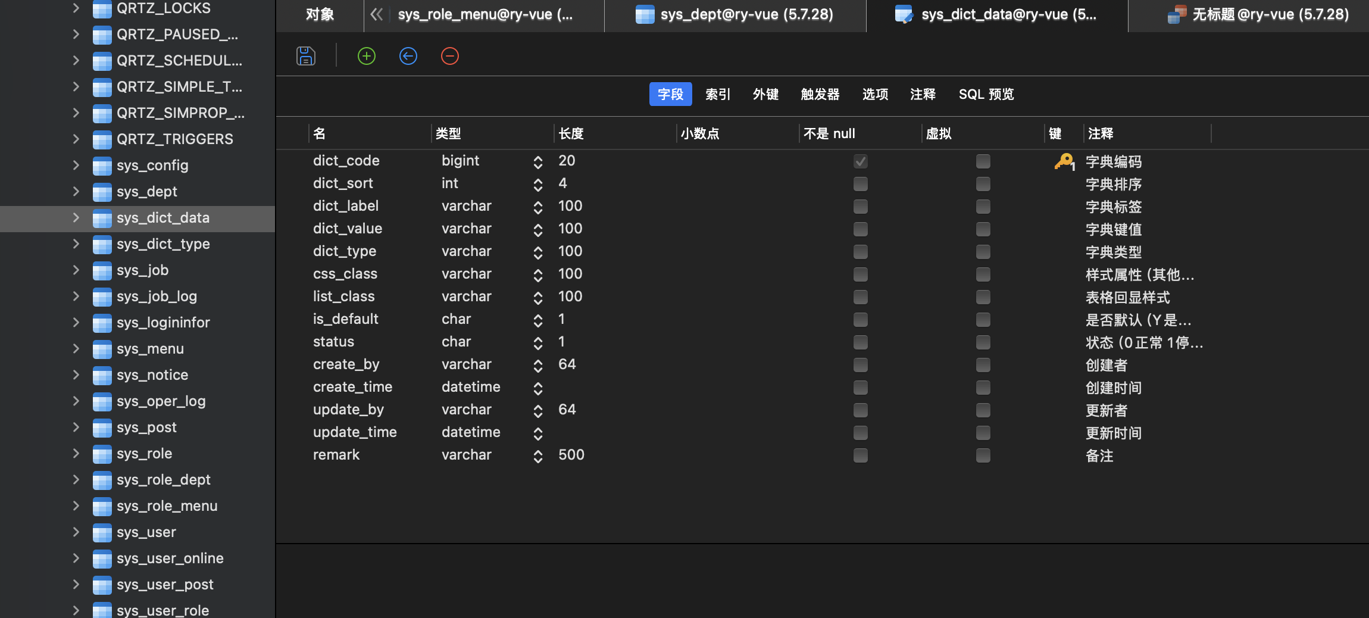The image size is (1369, 618).
Task: Click css_class field name cell
Action: pyautogui.click(x=345, y=274)
